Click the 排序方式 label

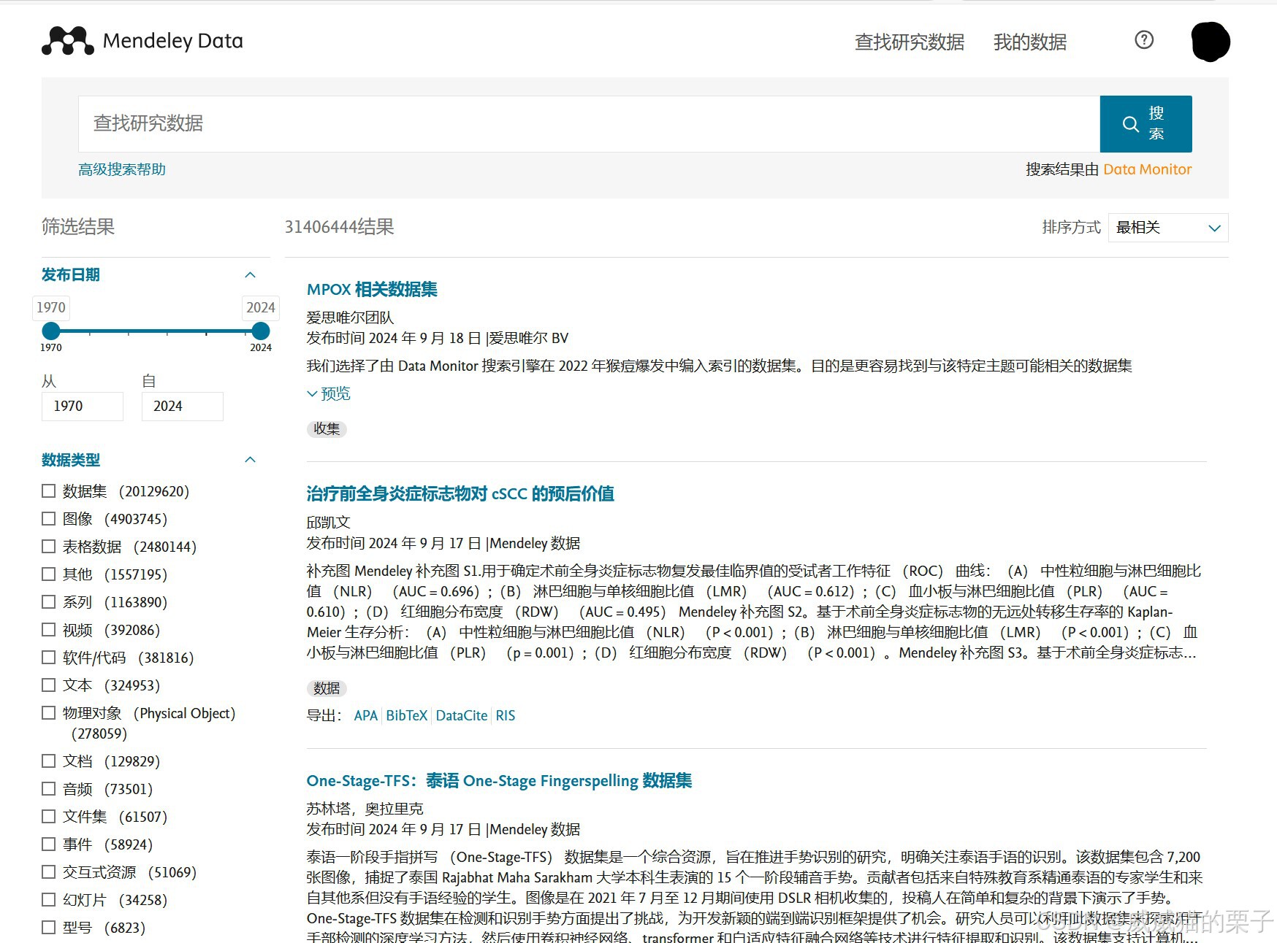[x=1071, y=228]
